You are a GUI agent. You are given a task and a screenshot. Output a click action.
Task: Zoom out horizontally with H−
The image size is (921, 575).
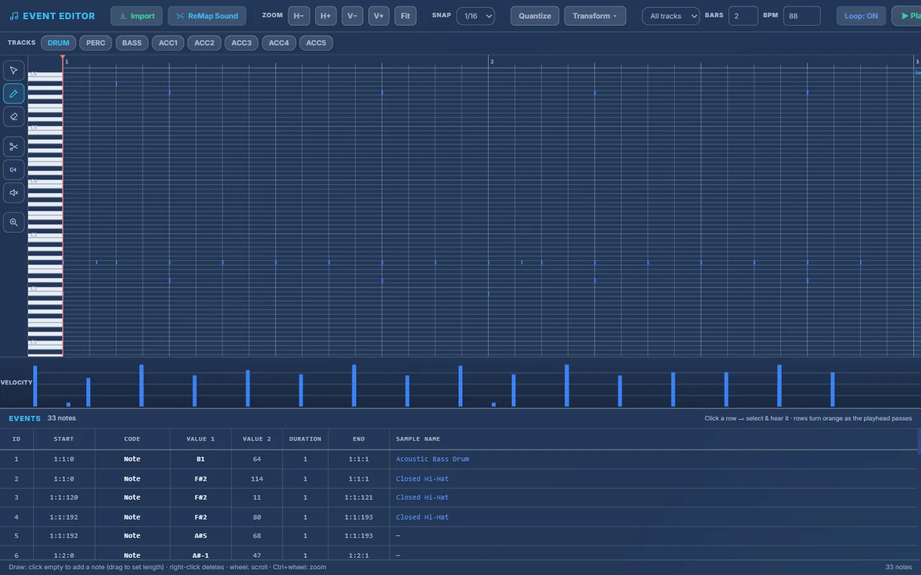299,16
